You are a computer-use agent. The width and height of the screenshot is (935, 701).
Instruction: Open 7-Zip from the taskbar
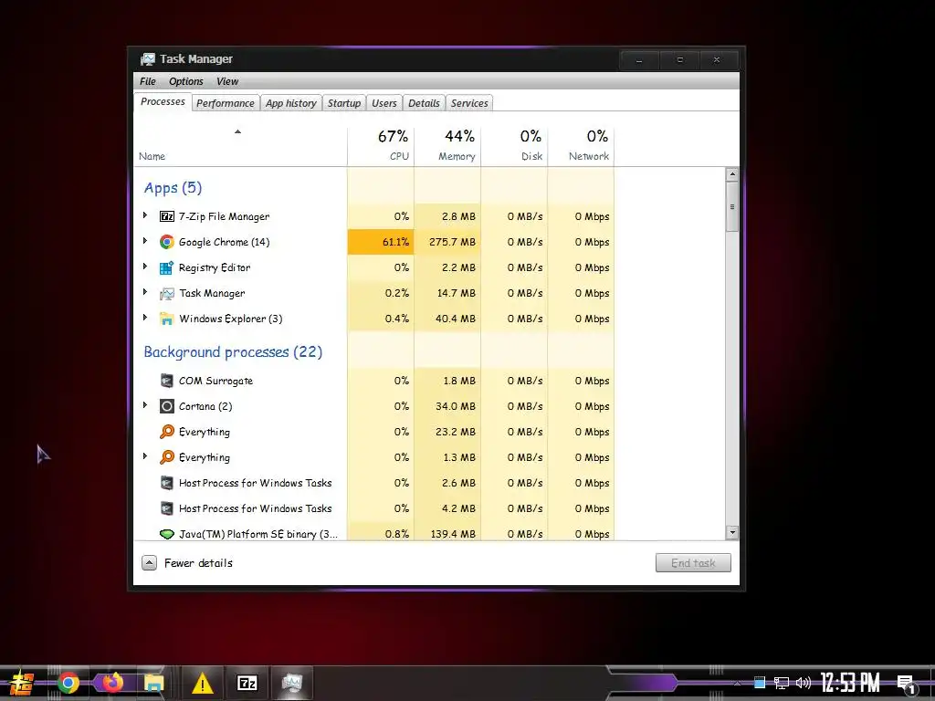click(247, 683)
